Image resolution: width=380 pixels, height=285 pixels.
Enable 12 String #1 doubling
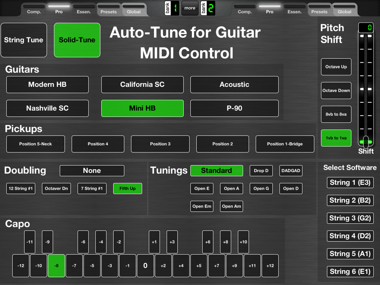pos(21,189)
